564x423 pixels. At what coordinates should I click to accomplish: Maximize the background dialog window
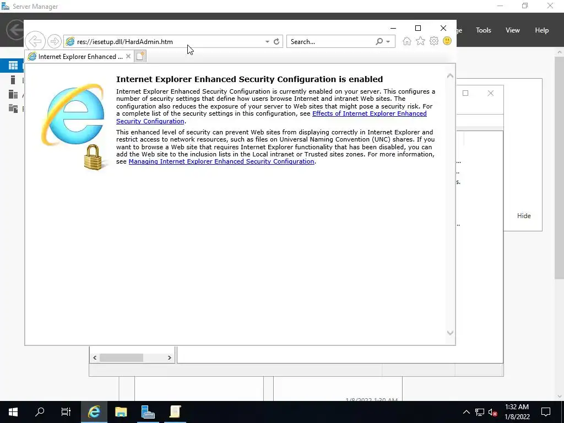point(465,93)
